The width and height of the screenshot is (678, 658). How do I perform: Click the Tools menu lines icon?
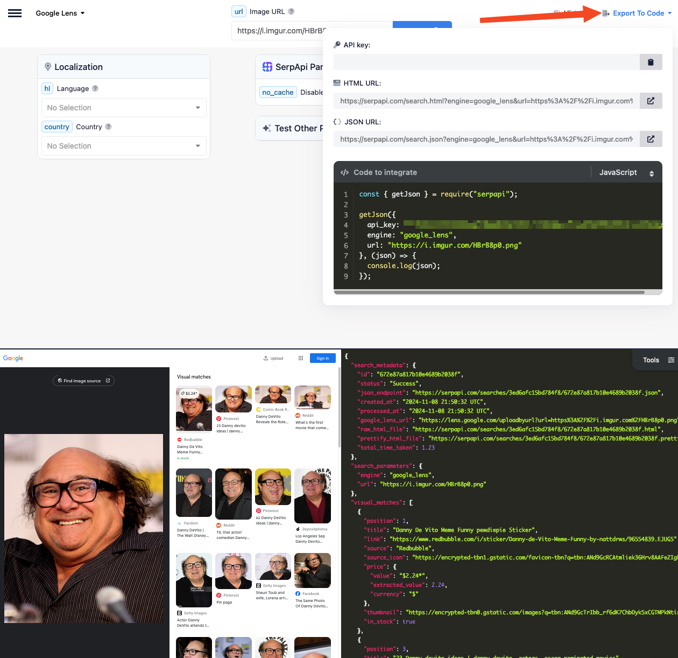point(671,360)
